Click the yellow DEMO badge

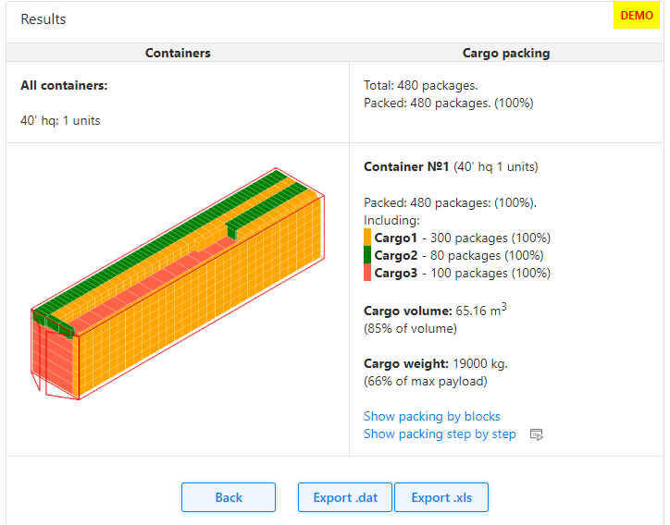[x=636, y=16]
